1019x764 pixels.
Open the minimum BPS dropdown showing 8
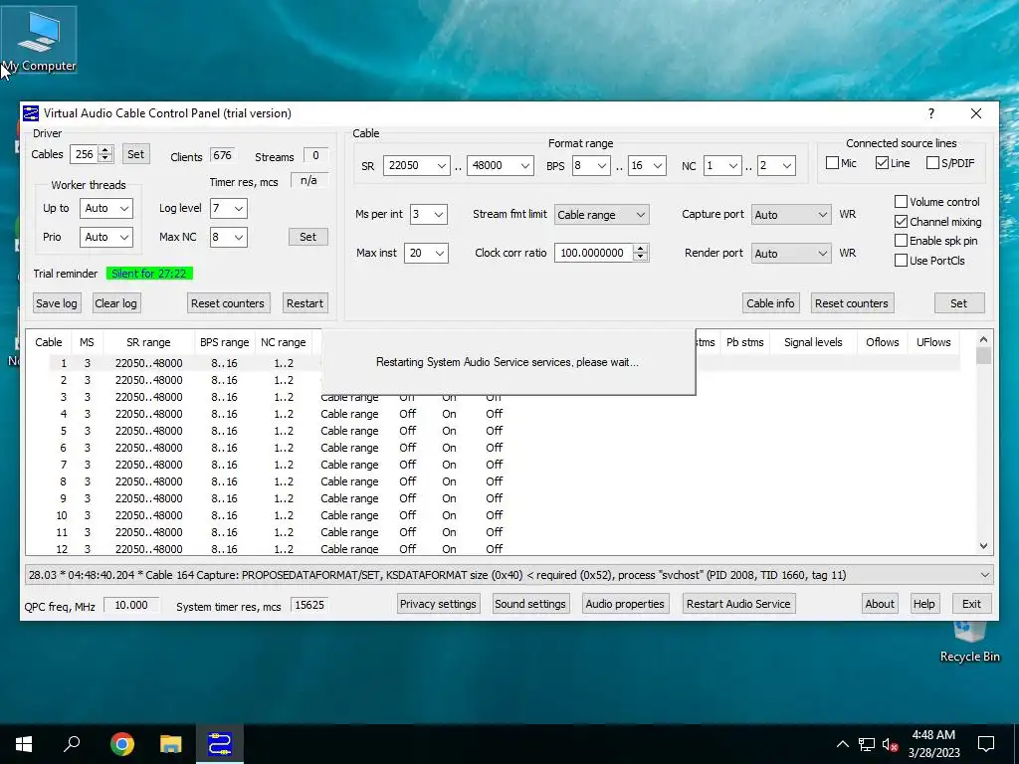point(591,166)
